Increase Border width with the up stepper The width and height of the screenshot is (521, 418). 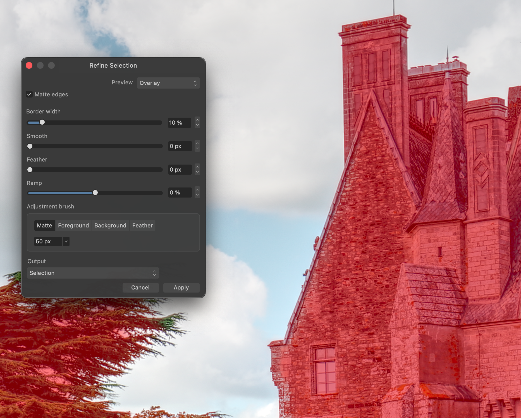pos(197,120)
